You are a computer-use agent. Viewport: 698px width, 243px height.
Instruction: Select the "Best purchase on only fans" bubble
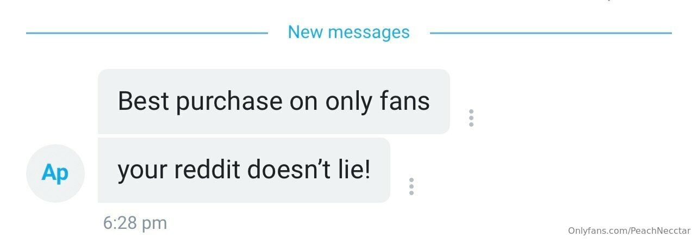(x=274, y=101)
